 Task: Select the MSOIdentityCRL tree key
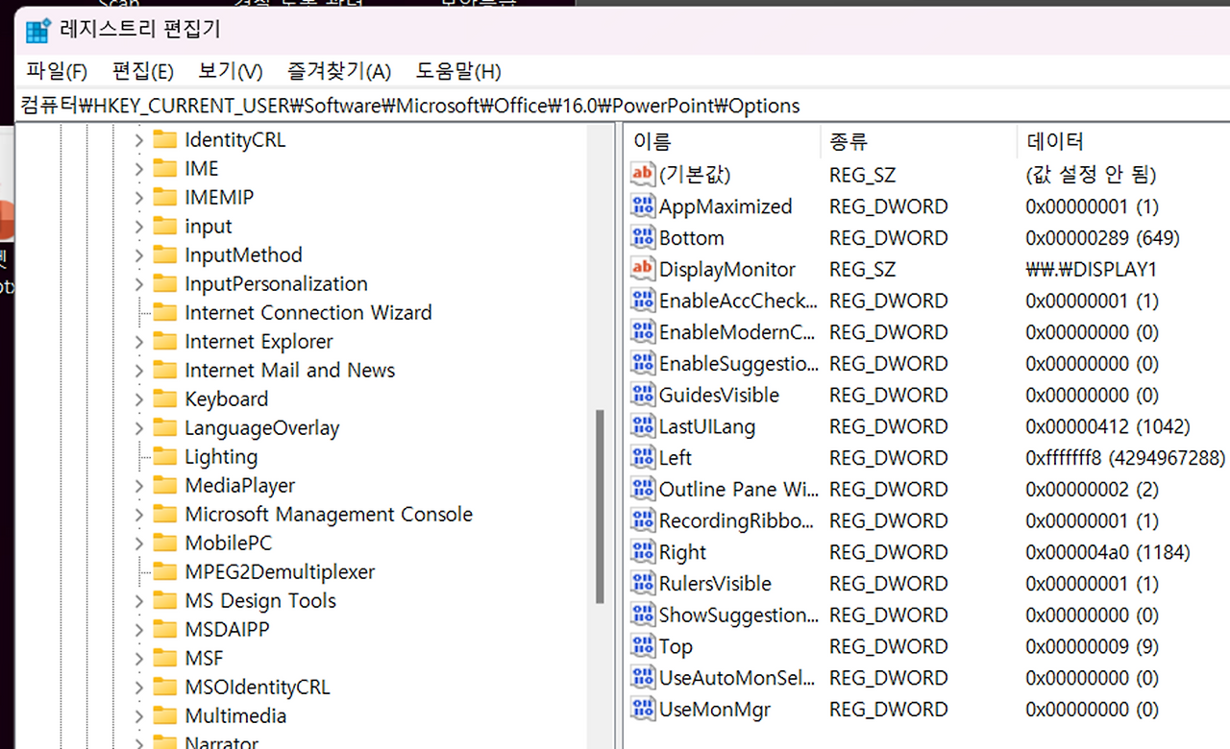pyautogui.click(x=257, y=687)
